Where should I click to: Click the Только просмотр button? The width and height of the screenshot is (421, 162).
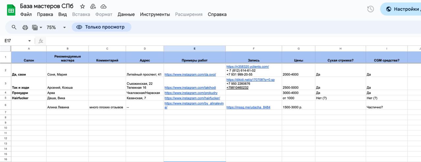pos(101,27)
